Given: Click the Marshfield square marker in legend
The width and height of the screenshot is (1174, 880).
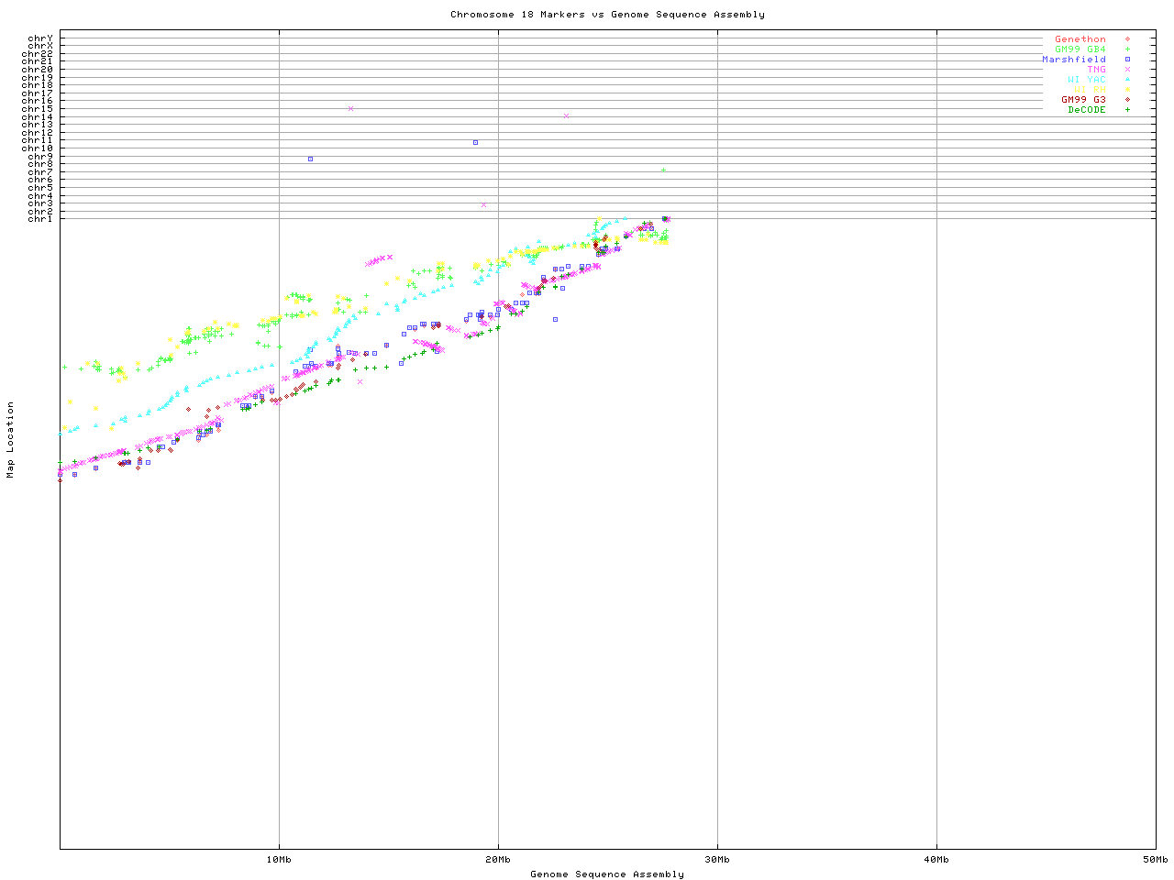Looking at the screenshot, I should click(x=1127, y=60).
